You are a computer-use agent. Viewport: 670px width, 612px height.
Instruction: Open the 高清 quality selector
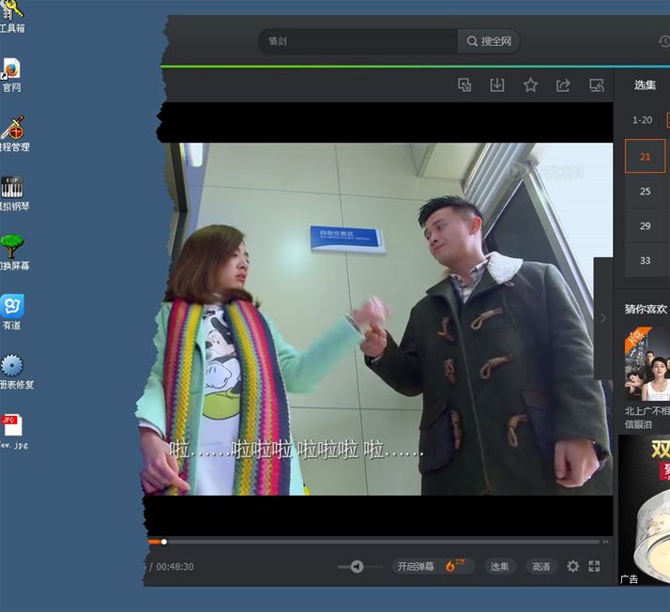[541, 566]
